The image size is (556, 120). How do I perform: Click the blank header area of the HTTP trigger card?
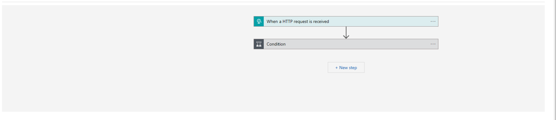coord(379,21)
